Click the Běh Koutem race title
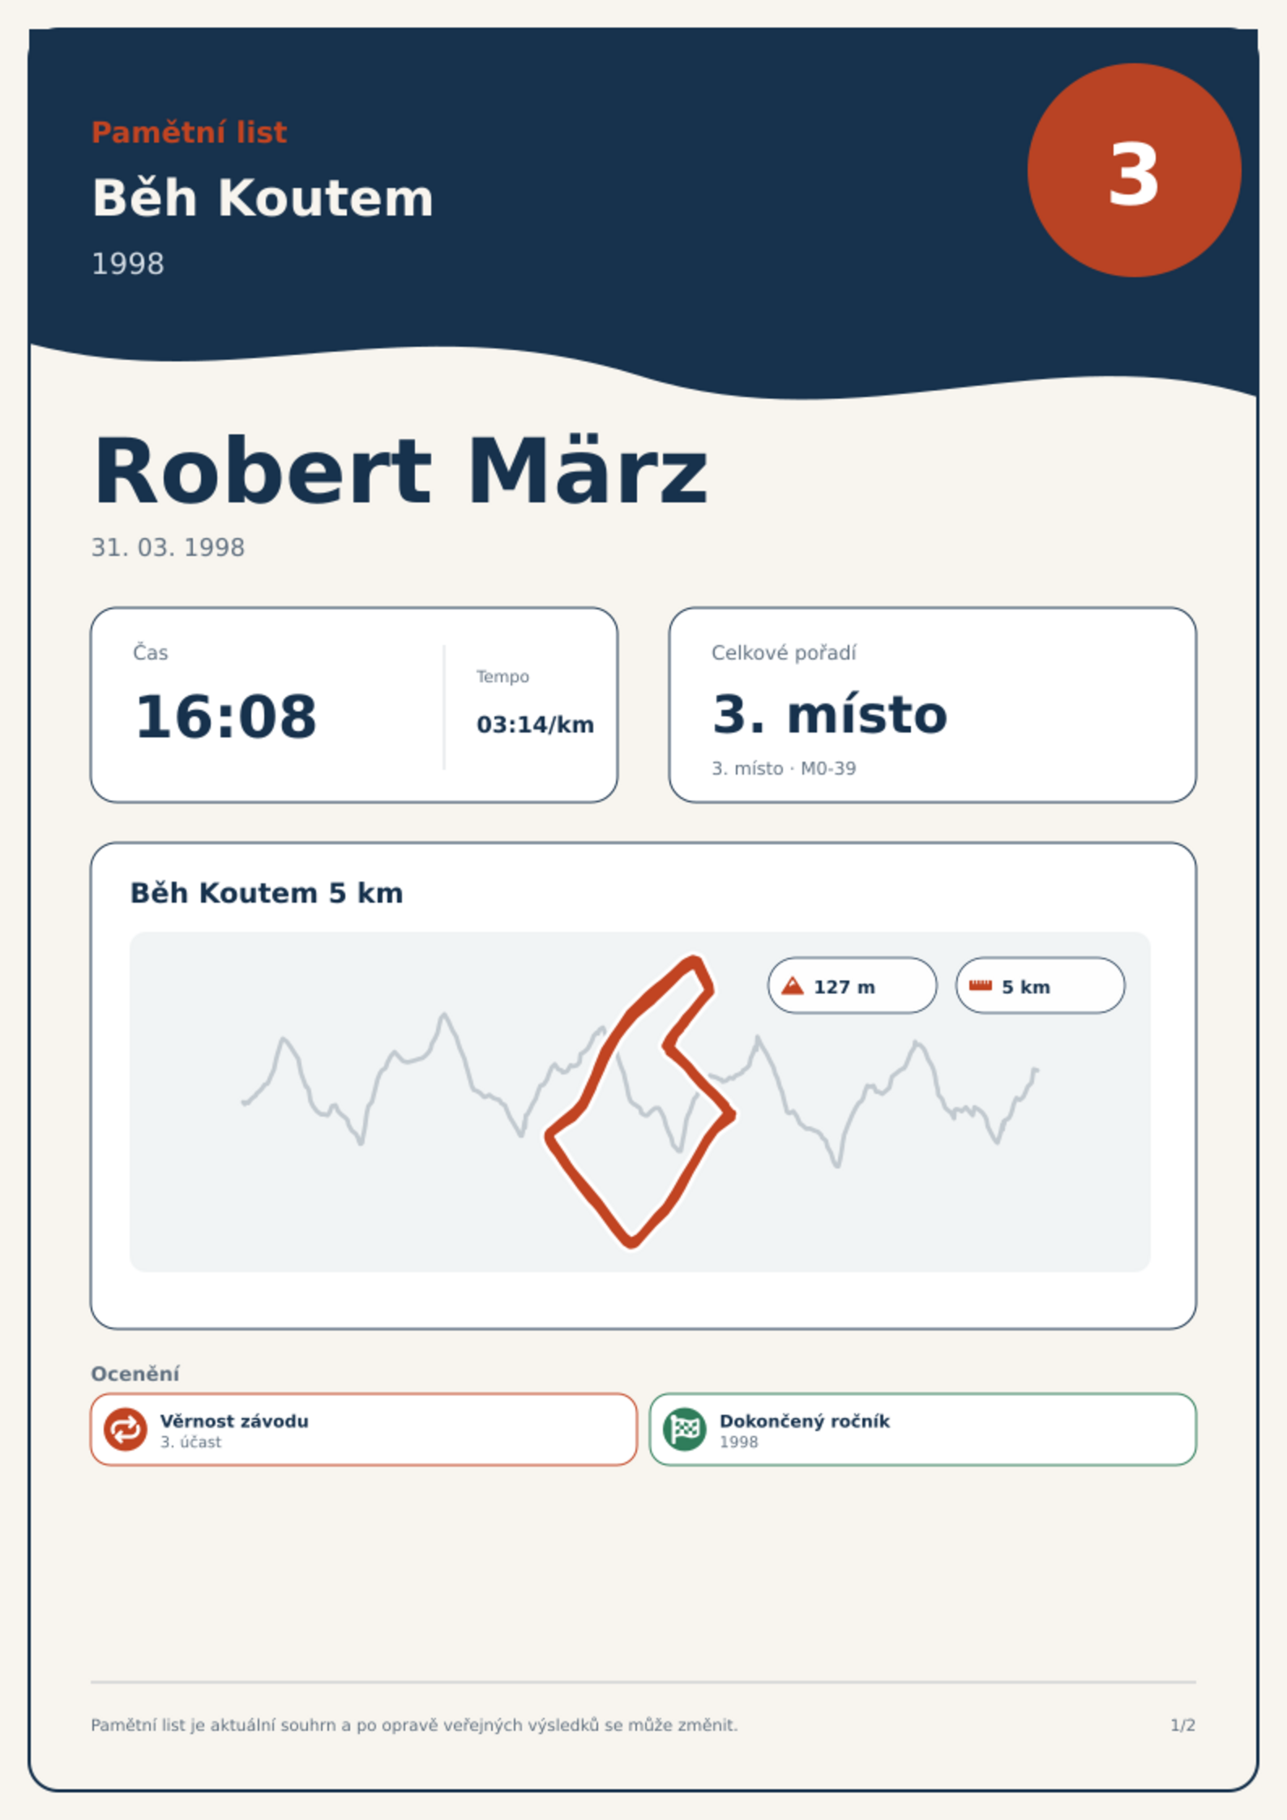This screenshot has height=1820, width=1287. coord(263,197)
